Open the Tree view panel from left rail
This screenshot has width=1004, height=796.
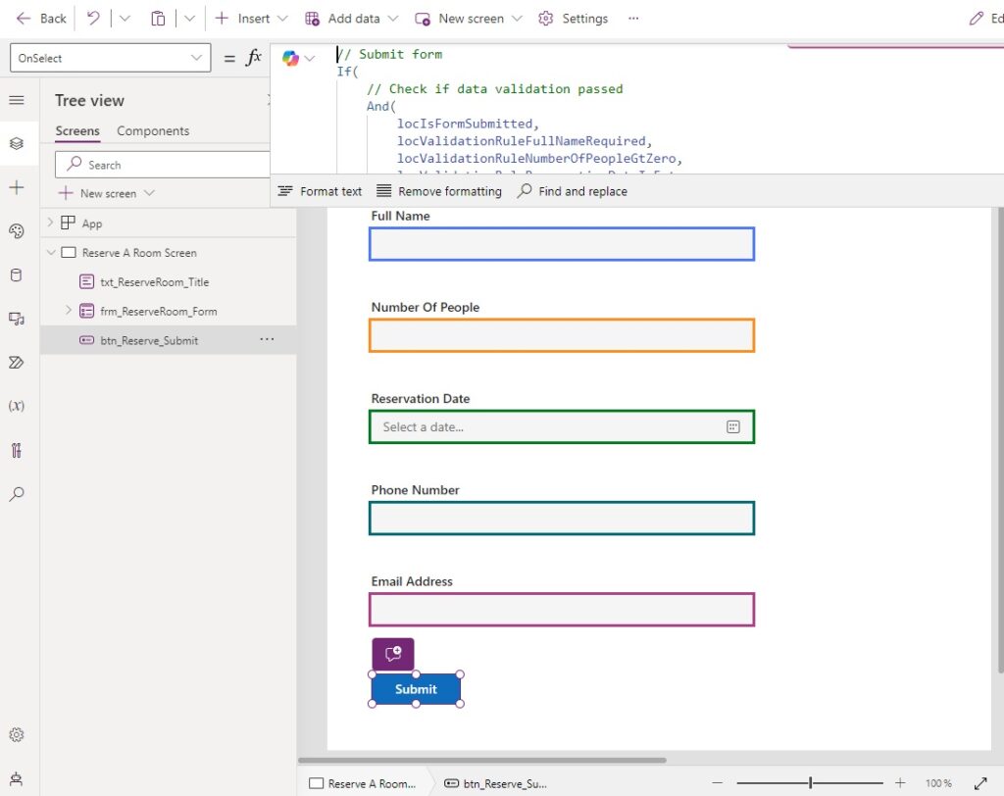17,142
